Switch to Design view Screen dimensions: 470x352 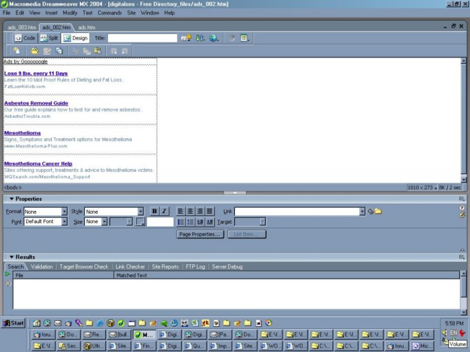point(75,38)
